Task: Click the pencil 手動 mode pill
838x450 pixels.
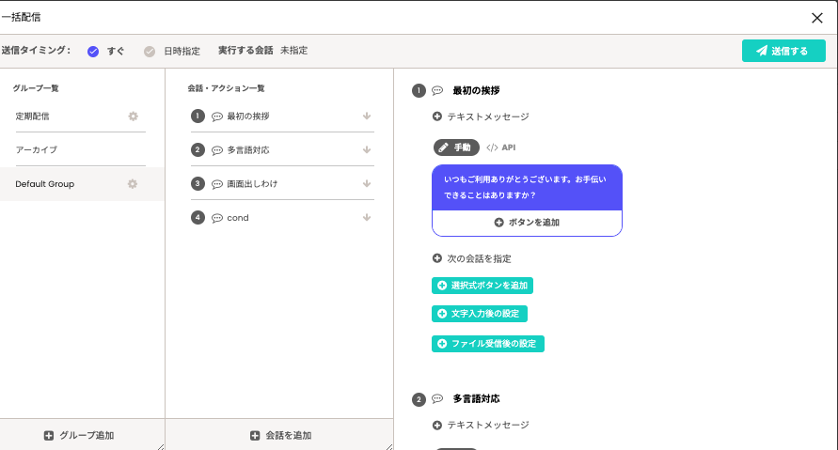Action: 456,147
